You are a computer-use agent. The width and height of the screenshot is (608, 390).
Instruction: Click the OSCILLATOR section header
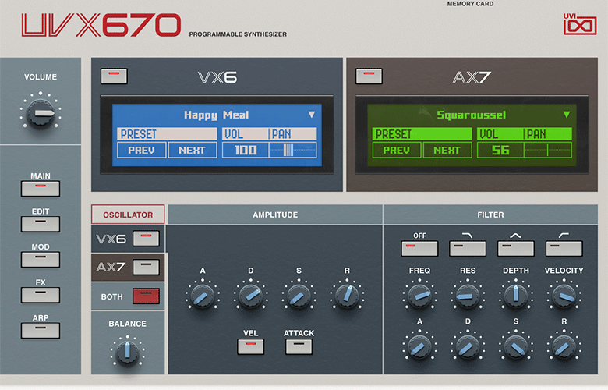click(x=128, y=214)
